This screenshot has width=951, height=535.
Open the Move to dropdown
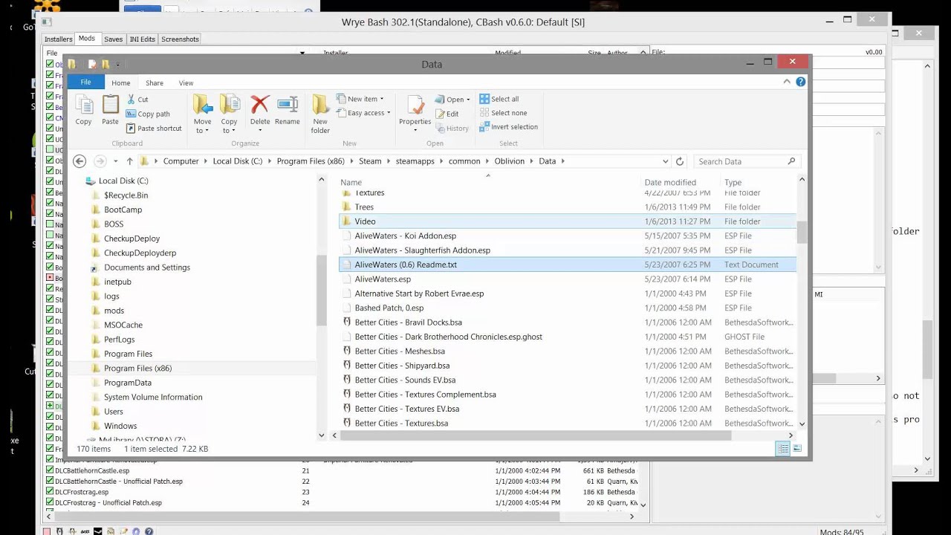(202, 126)
